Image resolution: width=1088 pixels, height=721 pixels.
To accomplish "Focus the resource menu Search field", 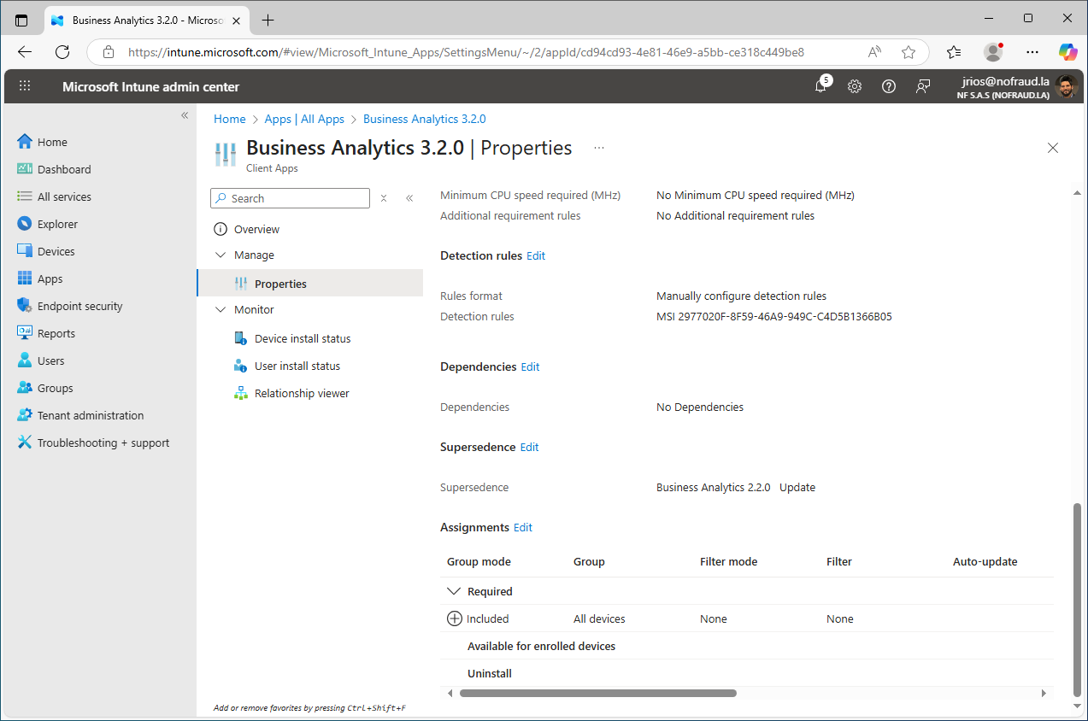I will point(290,198).
